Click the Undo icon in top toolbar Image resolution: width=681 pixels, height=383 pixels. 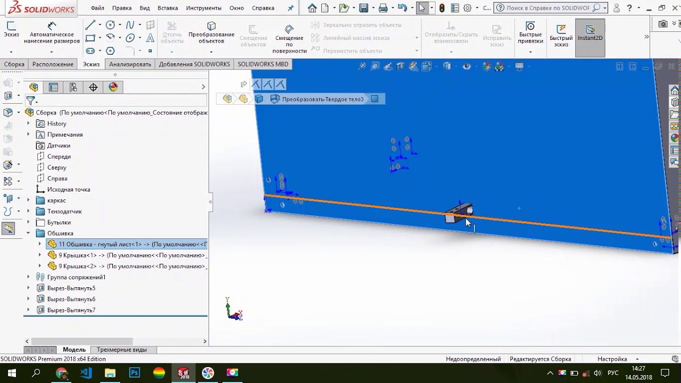pyautogui.click(x=402, y=8)
